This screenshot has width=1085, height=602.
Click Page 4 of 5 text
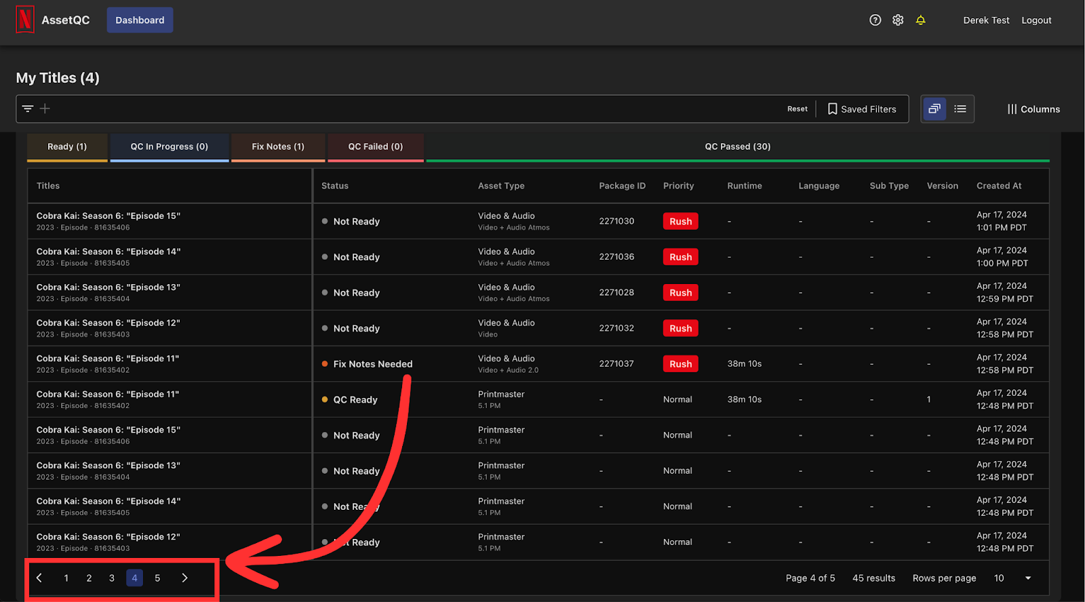(x=810, y=578)
